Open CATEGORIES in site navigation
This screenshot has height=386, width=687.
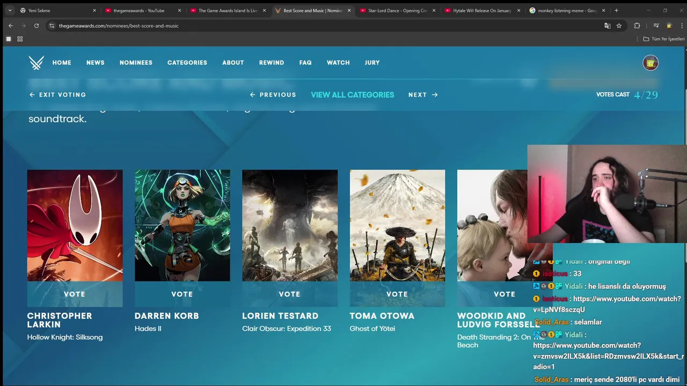187,63
